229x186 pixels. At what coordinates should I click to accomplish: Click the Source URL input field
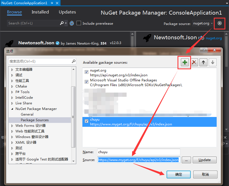[139, 160]
